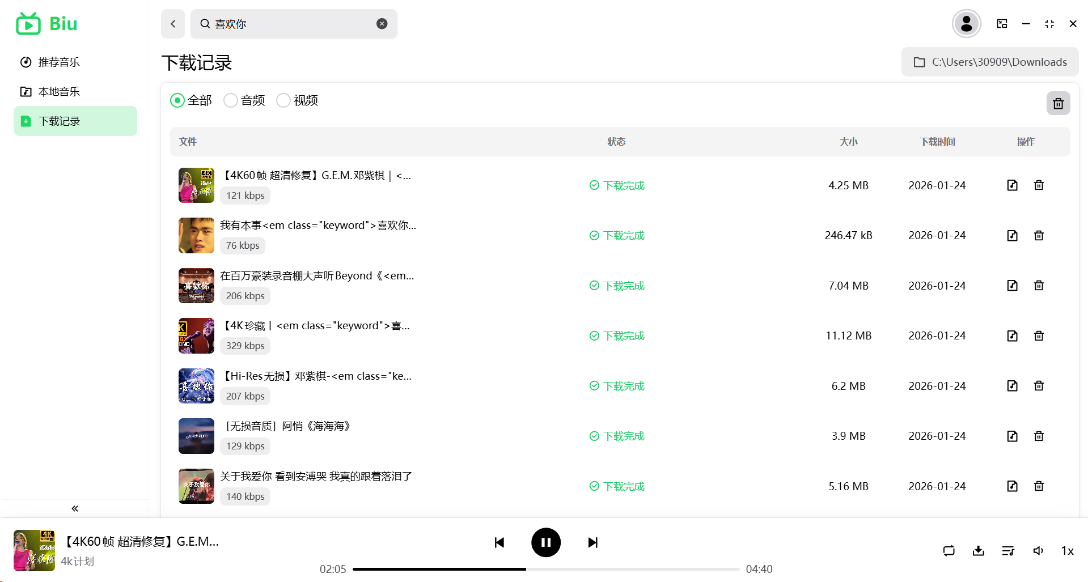Image resolution: width=1088 pixels, height=582 pixels.
Task: Open 推荐音乐 in the sidebar
Action: 59,62
